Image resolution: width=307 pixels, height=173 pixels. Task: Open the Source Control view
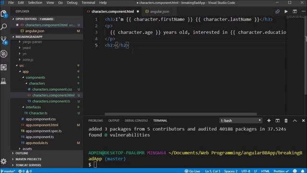4,40
